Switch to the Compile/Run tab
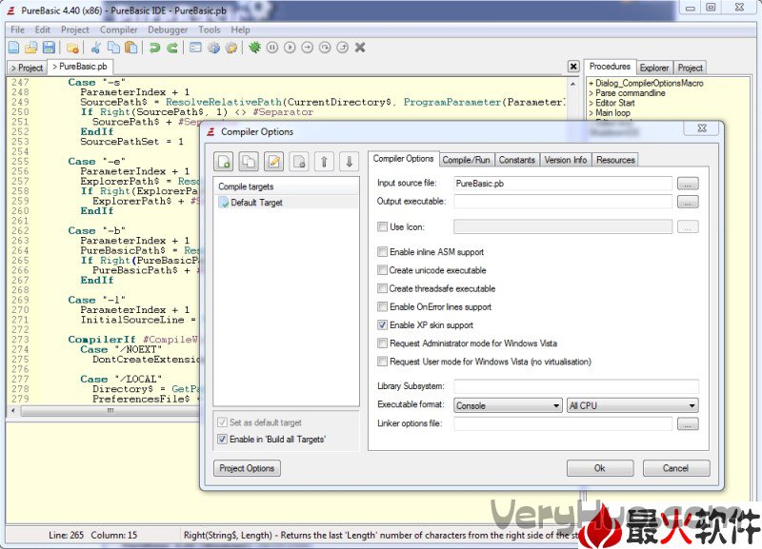The image size is (762, 549). point(467,160)
